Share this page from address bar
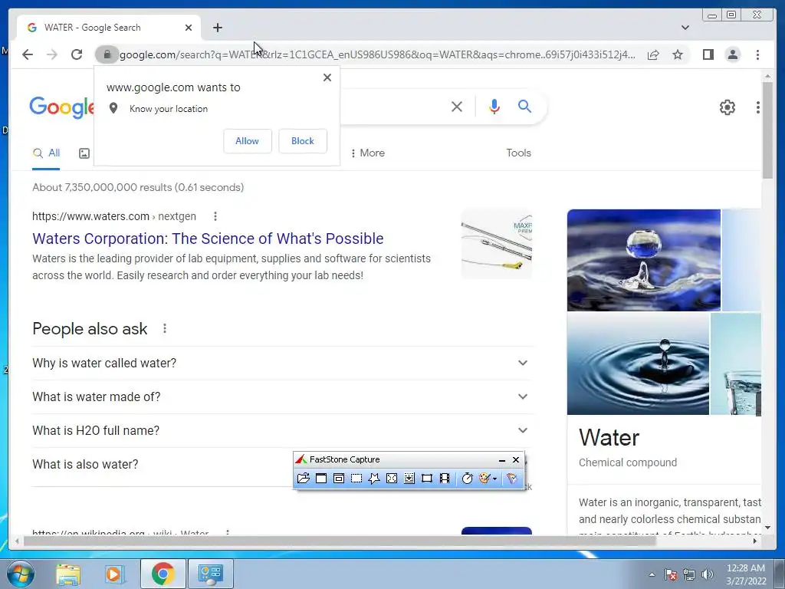 tap(653, 54)
